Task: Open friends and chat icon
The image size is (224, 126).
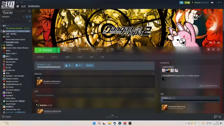Action: (x=220, y=117)
